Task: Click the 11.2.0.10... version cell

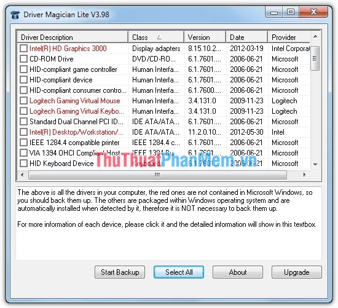Action: (x=205, y=132)
